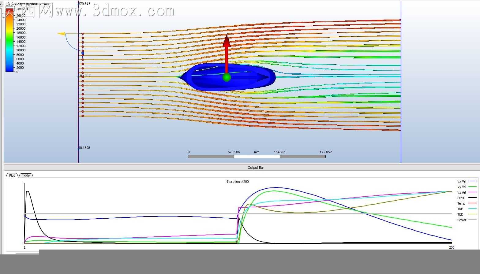The width and height of the screenshot is (480, 274).
Task: Click the 'Iteration #200' plot title
Action: (x=238, y=182)
